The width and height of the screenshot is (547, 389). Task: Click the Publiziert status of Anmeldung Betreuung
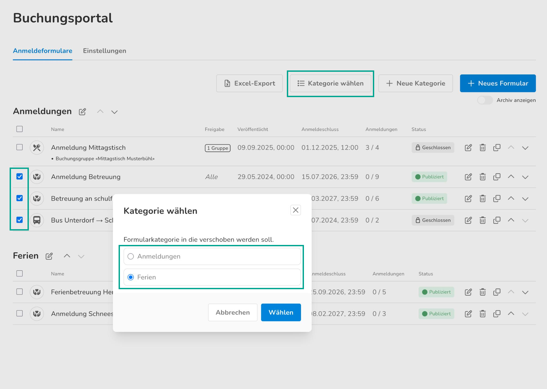[x=429, y=177]
